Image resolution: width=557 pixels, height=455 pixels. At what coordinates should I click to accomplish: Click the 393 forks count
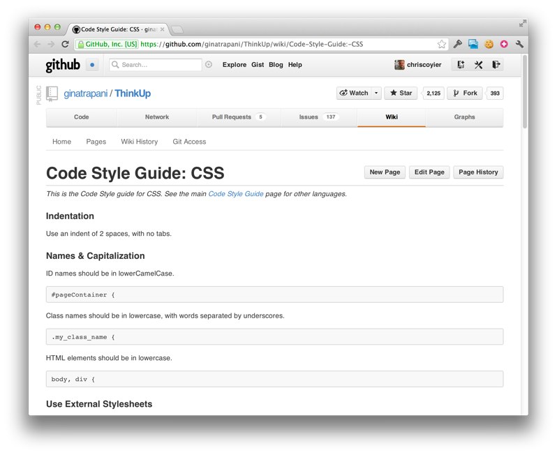pos(495,93)
